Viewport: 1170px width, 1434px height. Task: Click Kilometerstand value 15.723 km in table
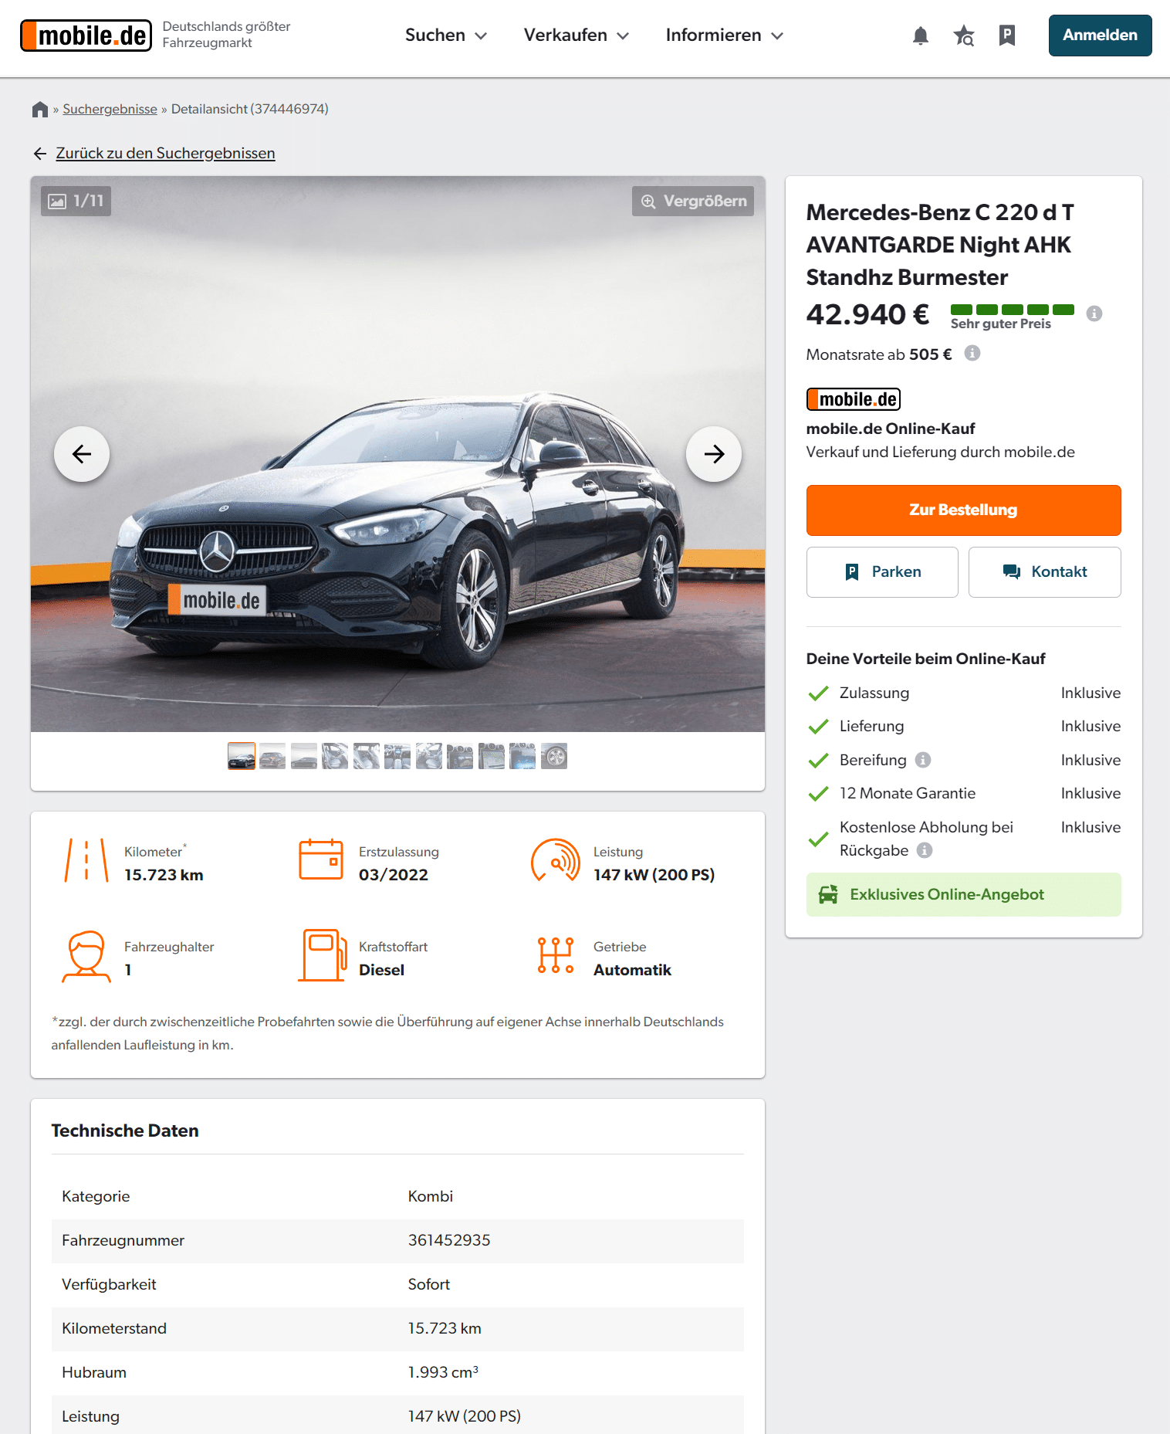pyautogui.click(x=445, y=1329)
